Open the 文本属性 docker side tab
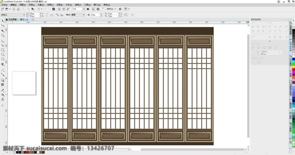The image size is (295, 155). 291,61
